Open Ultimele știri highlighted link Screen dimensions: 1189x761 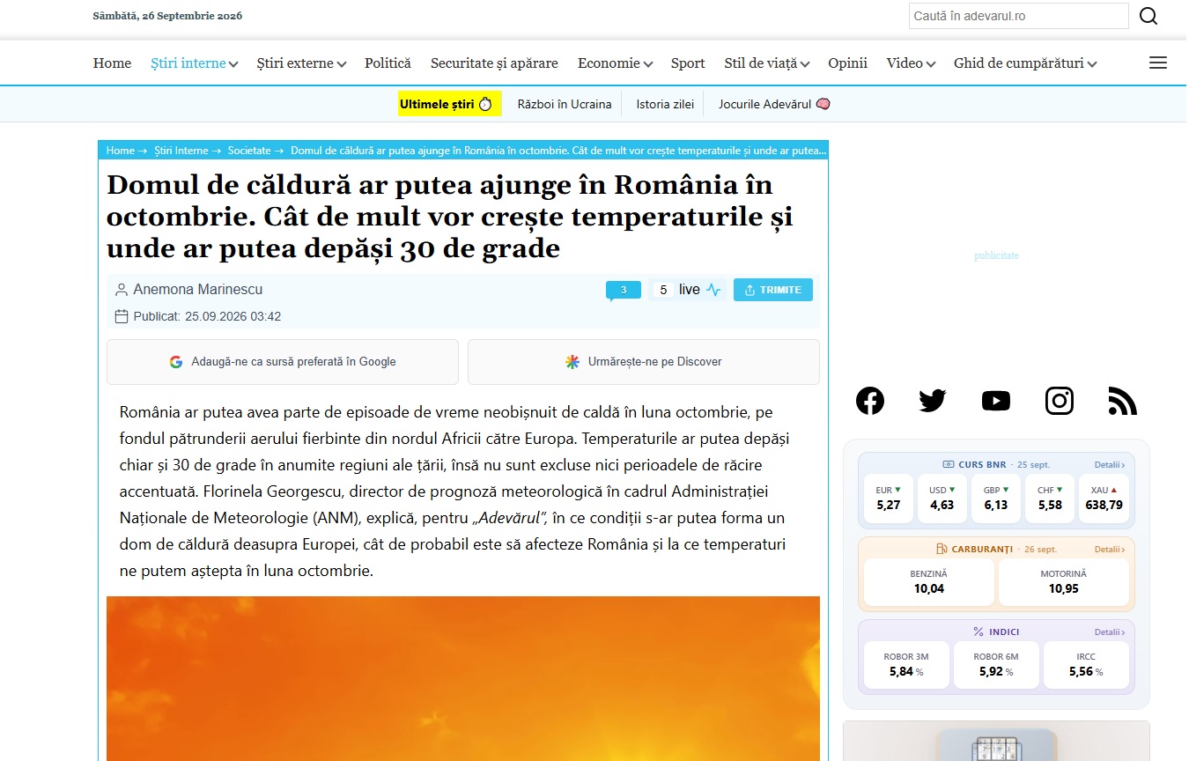(450, 104)
